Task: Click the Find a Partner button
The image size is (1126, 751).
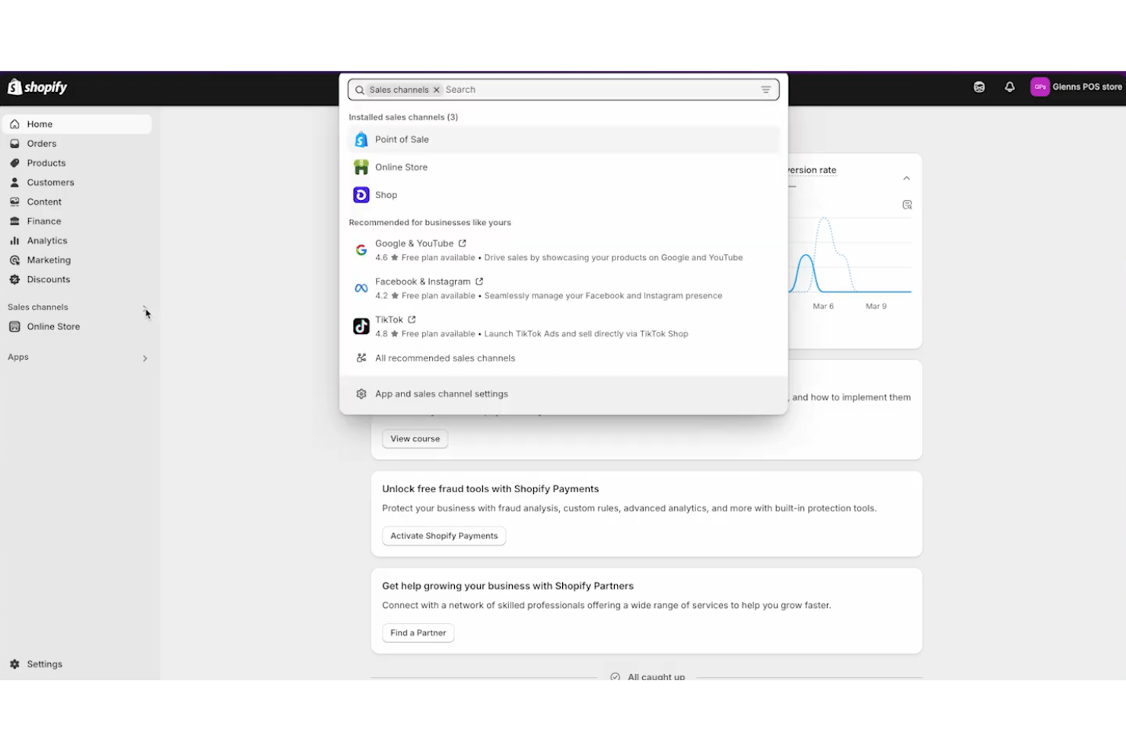Action: (x=418, y=633)
